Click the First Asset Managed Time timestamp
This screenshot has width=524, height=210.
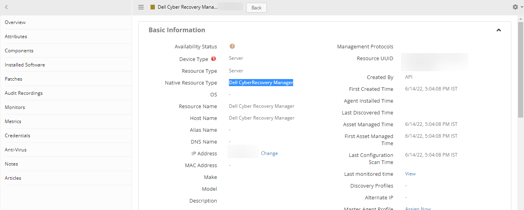pos(431,136)
